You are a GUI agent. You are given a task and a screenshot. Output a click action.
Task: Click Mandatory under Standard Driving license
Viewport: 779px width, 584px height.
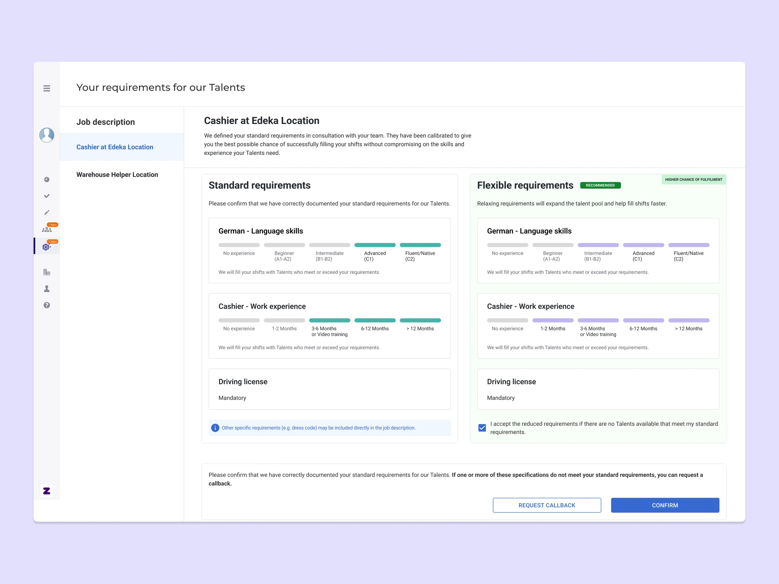(x=232, y=398)
